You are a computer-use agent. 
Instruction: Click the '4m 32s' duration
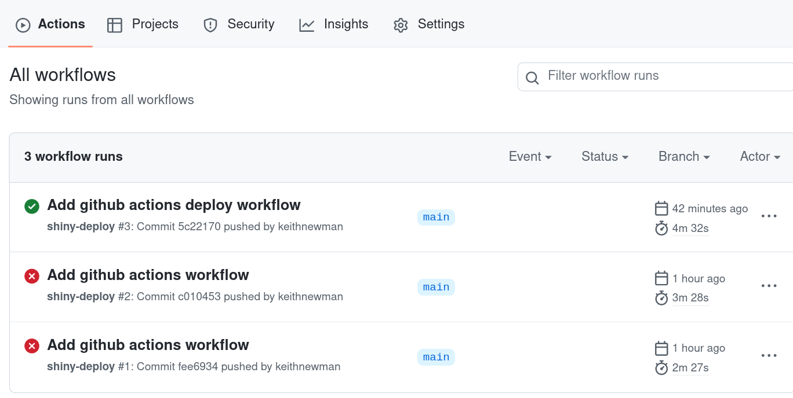point(690,229)
